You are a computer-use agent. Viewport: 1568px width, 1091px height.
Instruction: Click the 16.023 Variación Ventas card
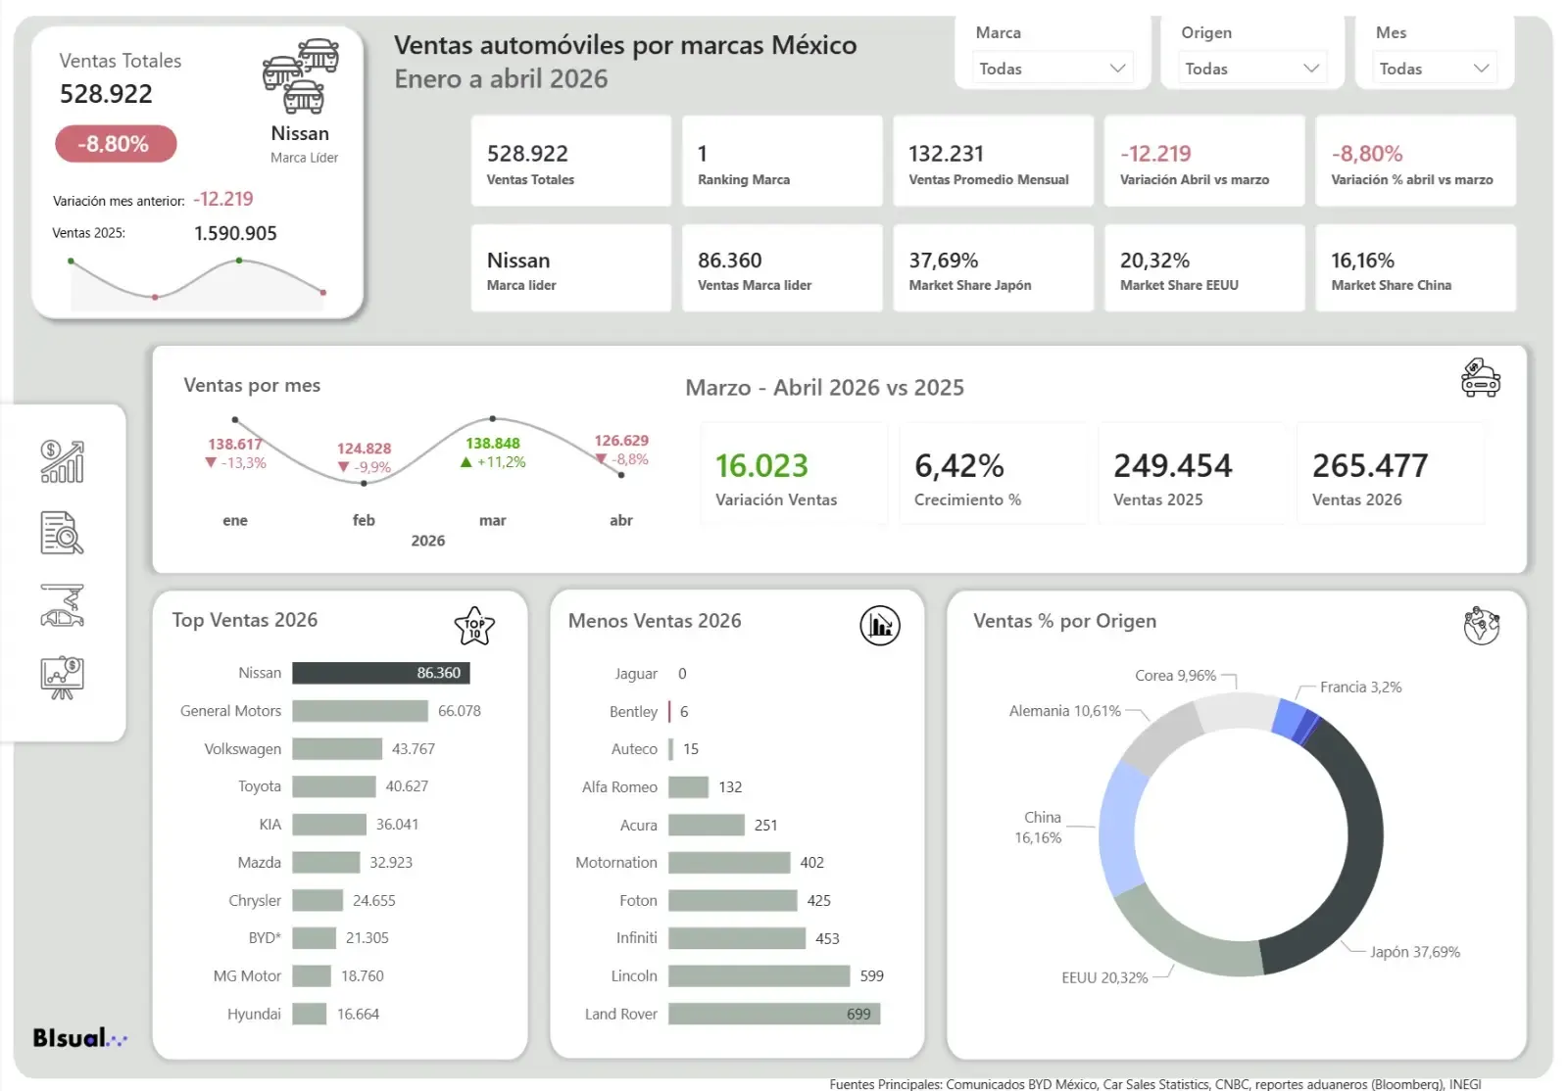[794, 475]
